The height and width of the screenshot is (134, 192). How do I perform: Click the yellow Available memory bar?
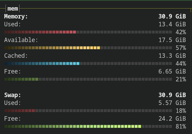point(88,48)
